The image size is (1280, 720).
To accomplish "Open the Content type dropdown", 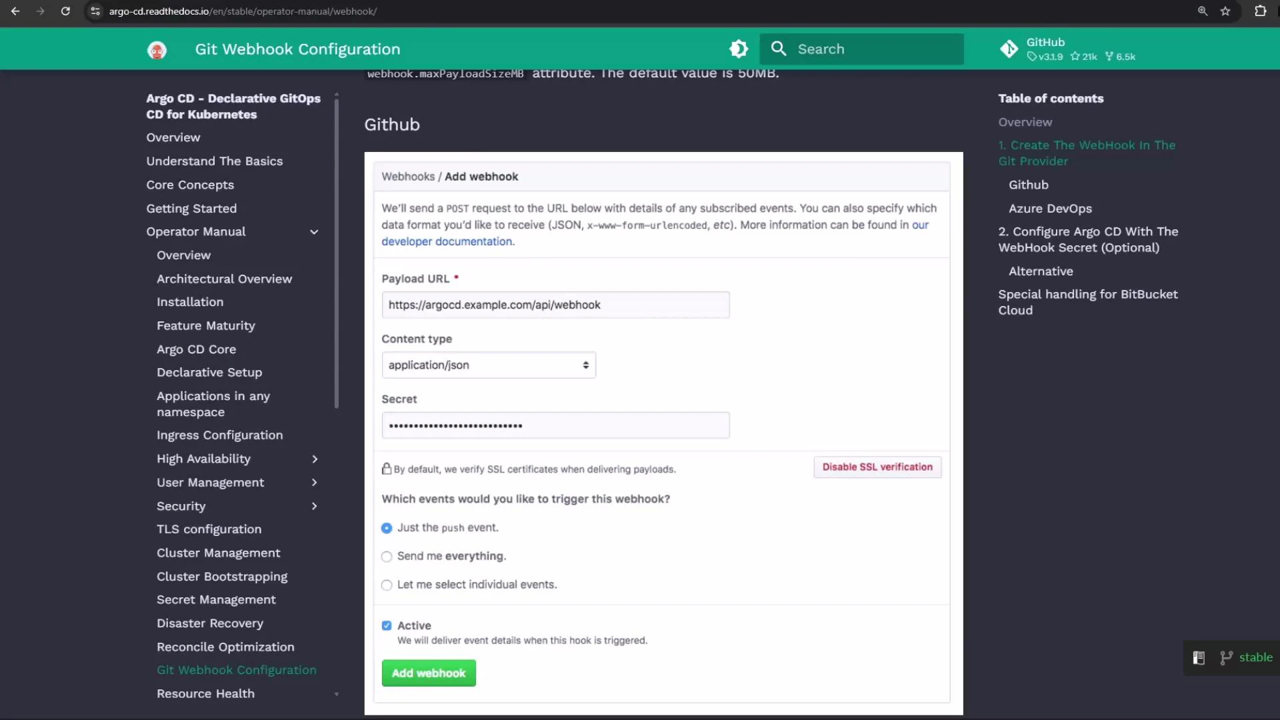I will pyautogui.click(x=488, y=365).
